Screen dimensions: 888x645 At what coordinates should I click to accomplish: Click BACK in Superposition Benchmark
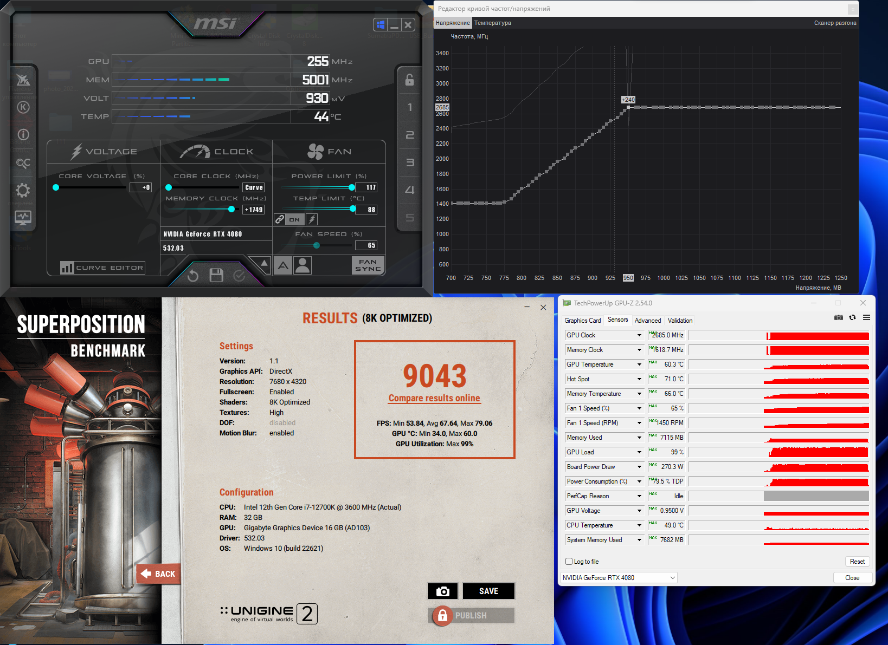coord(158,574)
